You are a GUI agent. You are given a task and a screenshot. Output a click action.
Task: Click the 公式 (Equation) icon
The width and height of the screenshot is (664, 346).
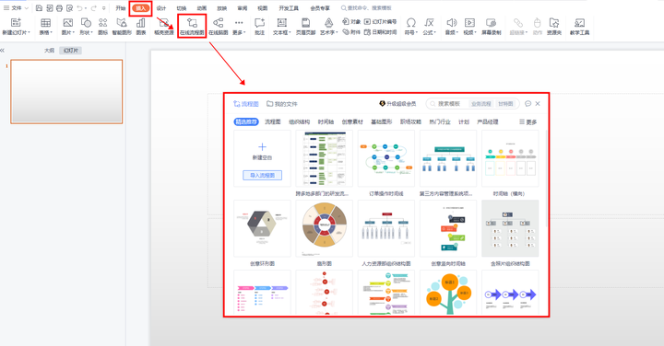coord(429,23)
